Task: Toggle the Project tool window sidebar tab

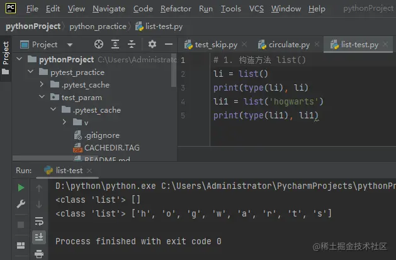Action: [x=6, y=58]
